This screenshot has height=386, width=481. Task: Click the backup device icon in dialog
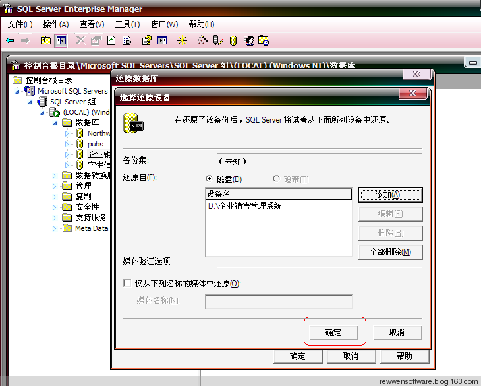pyautogui.click(x=133, y=123)
